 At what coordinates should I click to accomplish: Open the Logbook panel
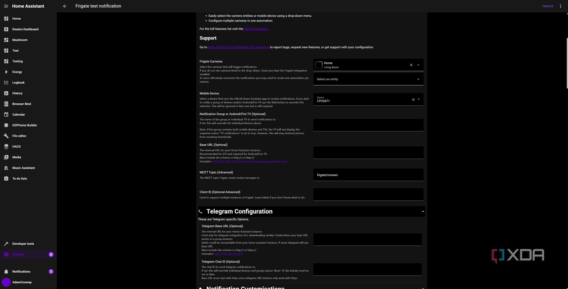[28, 83]
